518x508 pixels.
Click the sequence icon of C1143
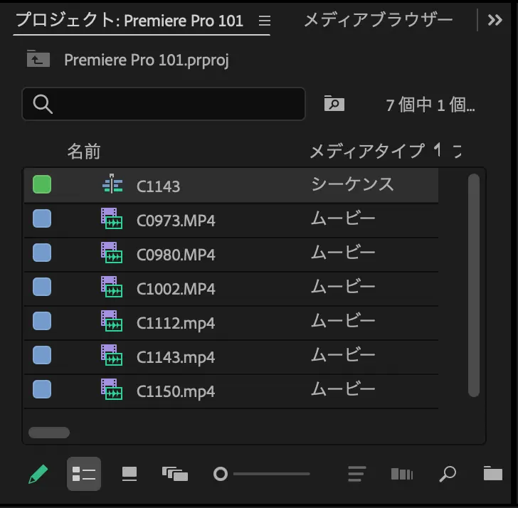(112, 184)
